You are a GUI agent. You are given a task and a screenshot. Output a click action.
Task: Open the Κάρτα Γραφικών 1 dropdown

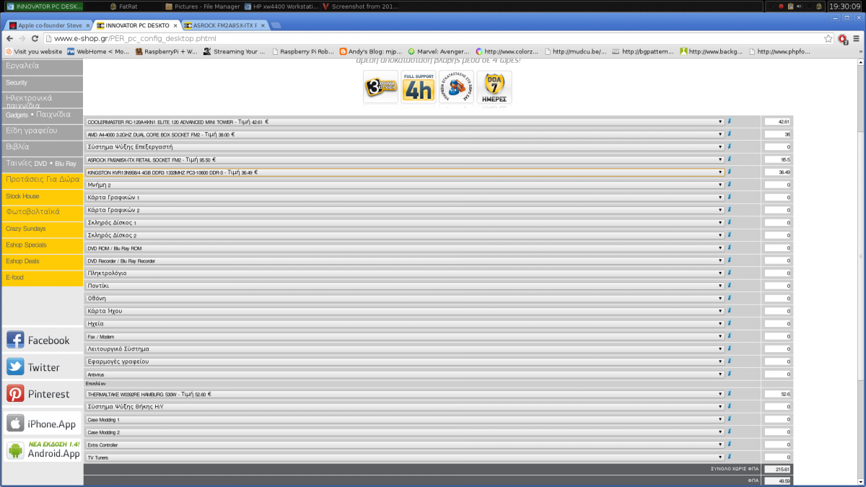pos(404,197)
